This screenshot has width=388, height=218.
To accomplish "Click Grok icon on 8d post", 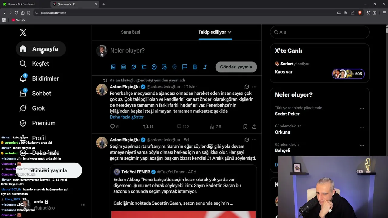I will 247,140.
